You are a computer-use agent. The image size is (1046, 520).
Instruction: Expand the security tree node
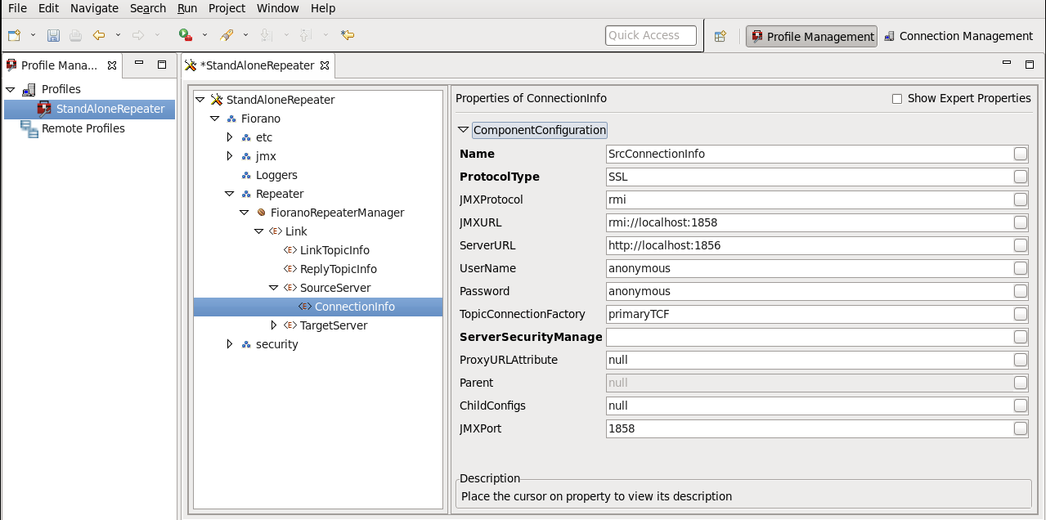pos(230,344)
